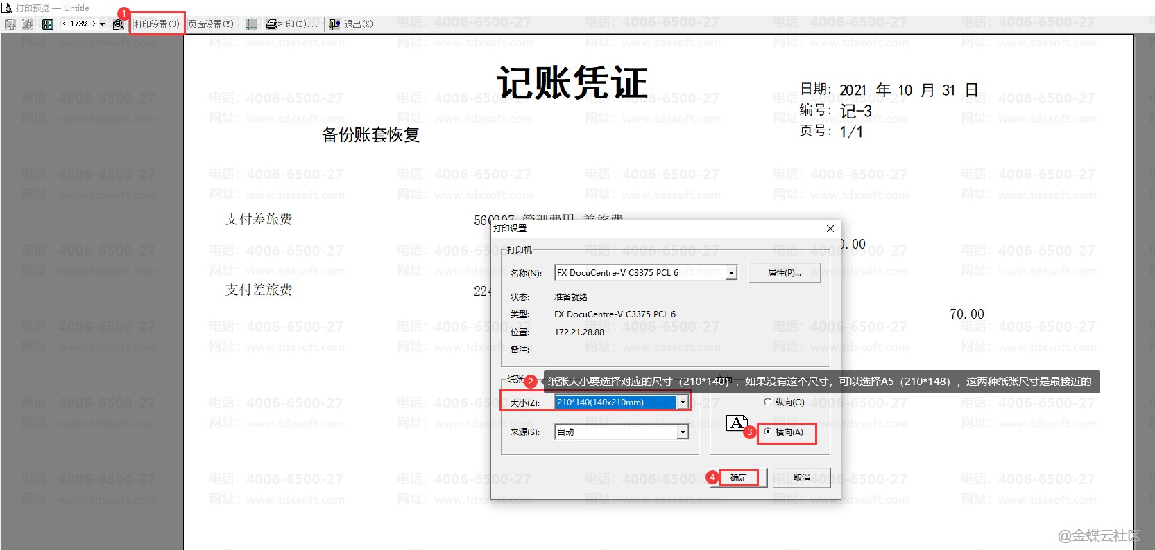The image size is (1155, 550).
Task: Open the zoom percentage dropdown arrow
Action: click(x=103, y=24)
